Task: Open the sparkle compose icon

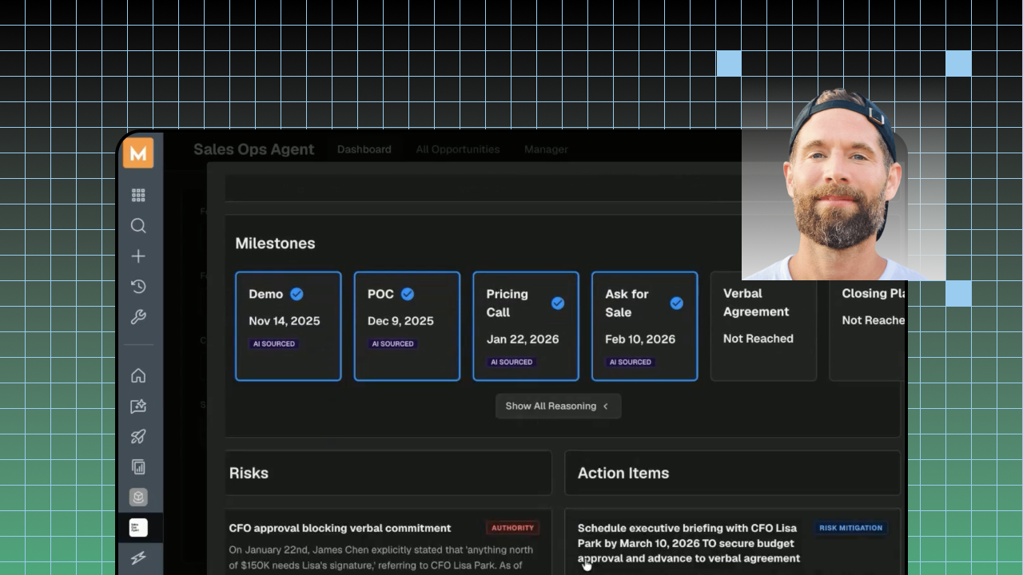Action: (138, 406)
